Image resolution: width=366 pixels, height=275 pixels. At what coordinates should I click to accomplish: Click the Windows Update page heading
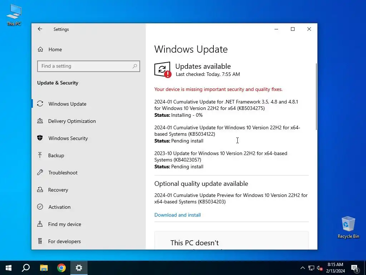(x=191, y=49)
